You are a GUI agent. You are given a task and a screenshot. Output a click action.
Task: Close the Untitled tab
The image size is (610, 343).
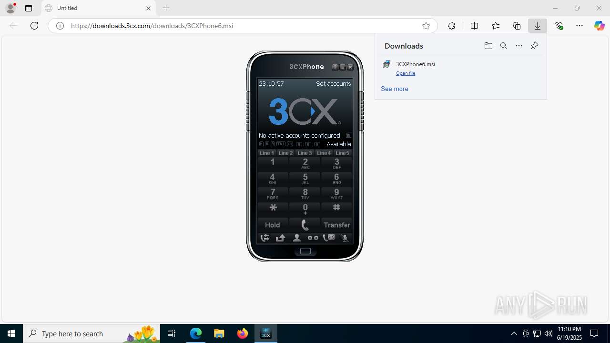pos(148,8)
